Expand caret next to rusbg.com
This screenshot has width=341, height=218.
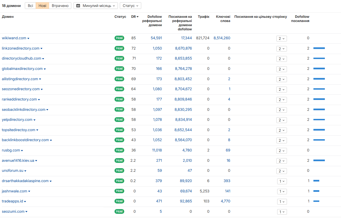(x=22, y=151)
